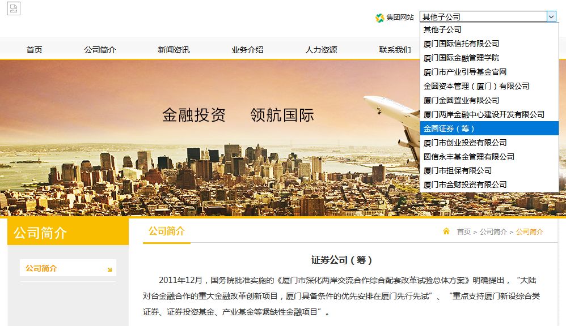566x326 pixels.
Task: Open sidebar 公司简介 menu item
Action: tap(68, 268)
